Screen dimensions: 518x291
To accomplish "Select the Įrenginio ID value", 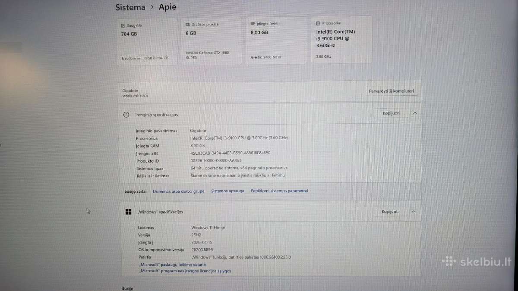I will 231,153.
